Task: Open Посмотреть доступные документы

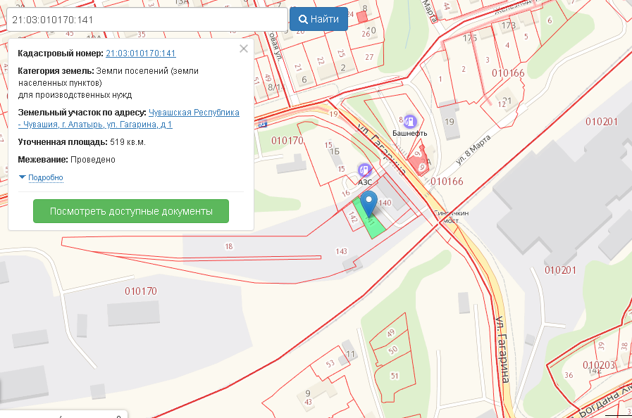Action: 131,211
